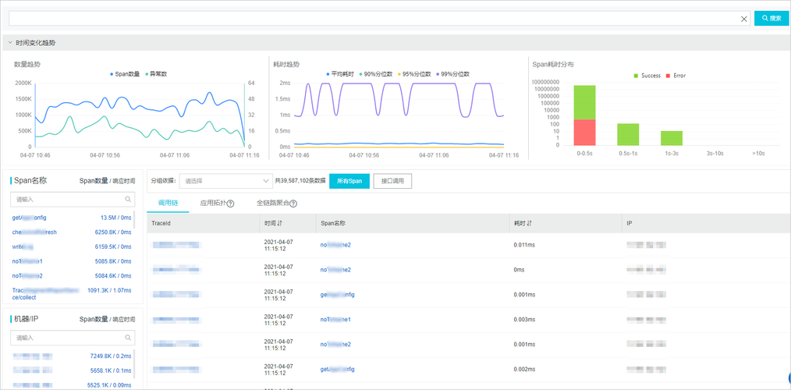Clear the search box with the X icon
Viewport: 791px width, 390px height.
coord(743,19)
